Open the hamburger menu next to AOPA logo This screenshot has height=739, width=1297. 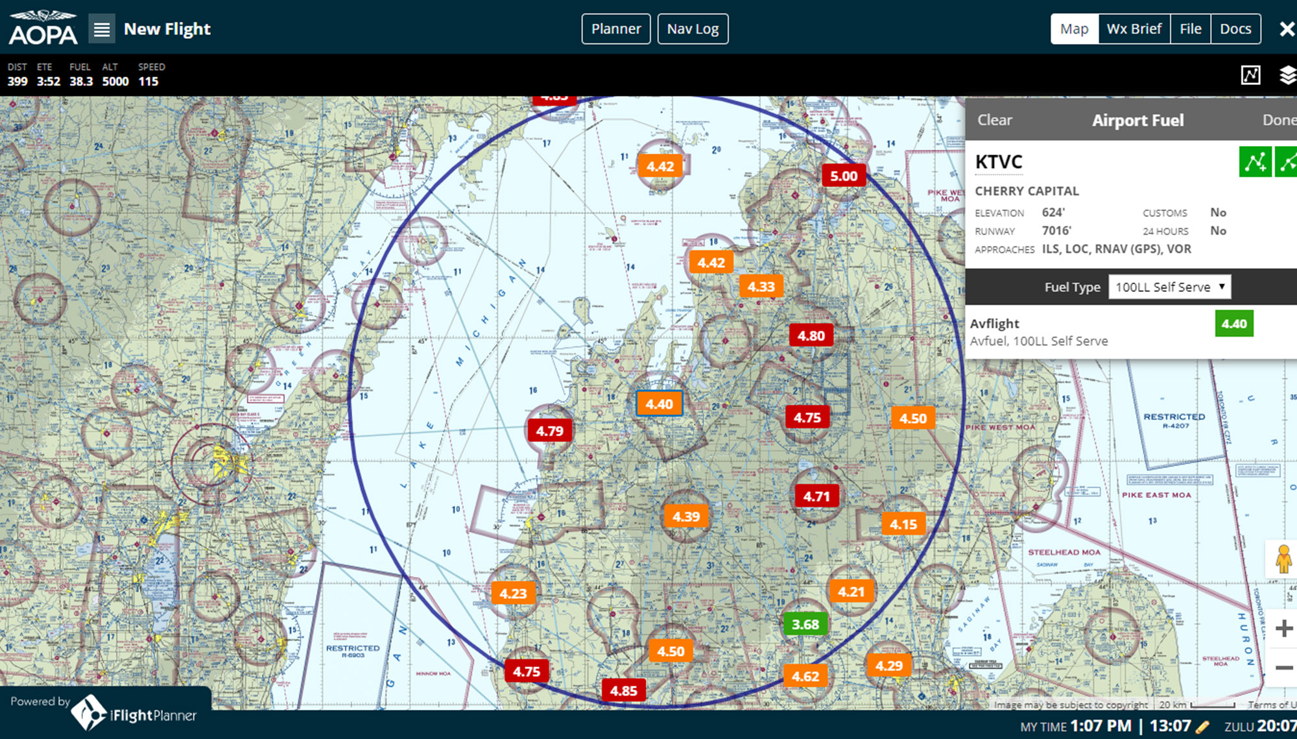[102, 29]
